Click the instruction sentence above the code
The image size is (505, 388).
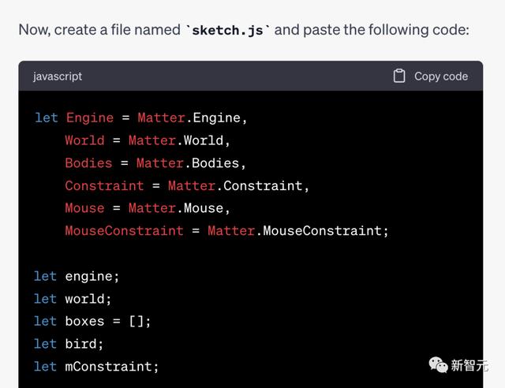[243, 30]
